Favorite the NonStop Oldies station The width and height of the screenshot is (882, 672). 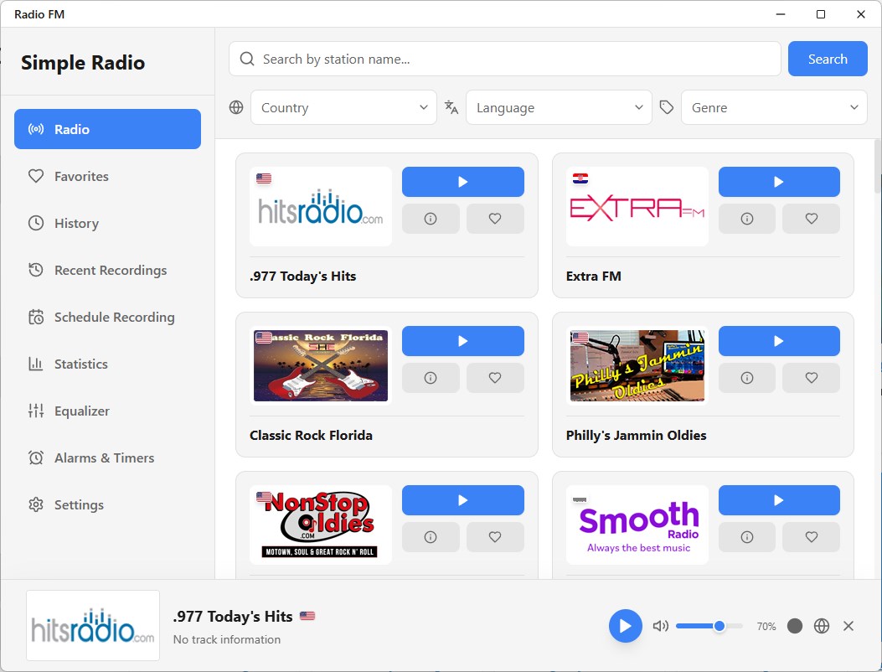tap(495, 537)
